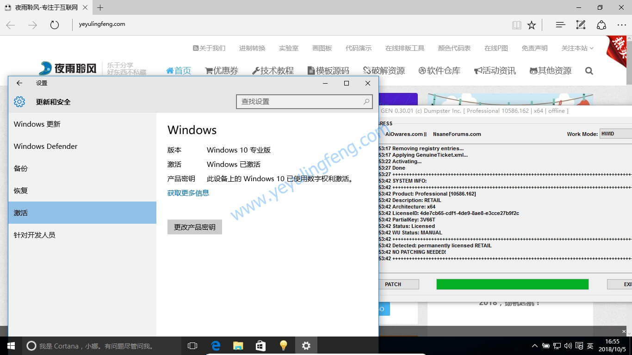Click the 获取更多信息 link
The height and width of the screenshot is (355, 632).
[188, 193]
